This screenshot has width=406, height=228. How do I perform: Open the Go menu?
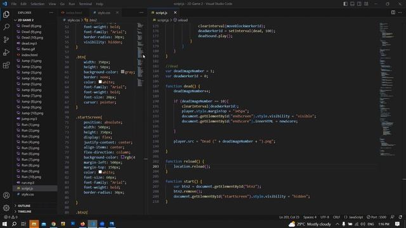62,4
